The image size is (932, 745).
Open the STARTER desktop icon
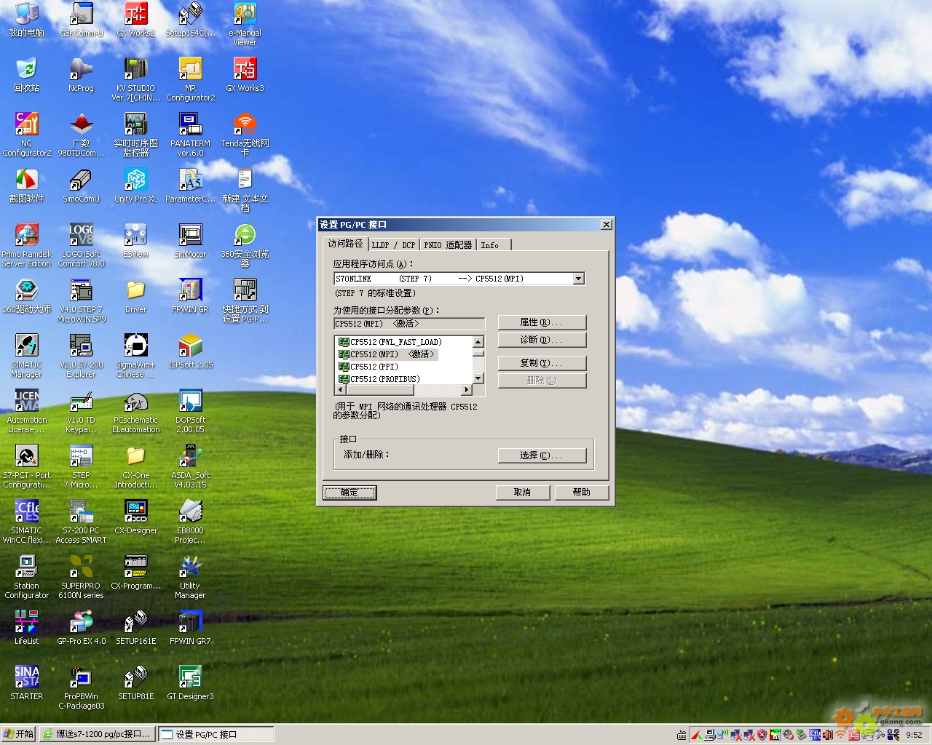(27, 682)
